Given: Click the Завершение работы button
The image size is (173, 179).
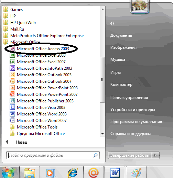Looking at the screenshot, I should pyautogui.click(x=130, y=155).
